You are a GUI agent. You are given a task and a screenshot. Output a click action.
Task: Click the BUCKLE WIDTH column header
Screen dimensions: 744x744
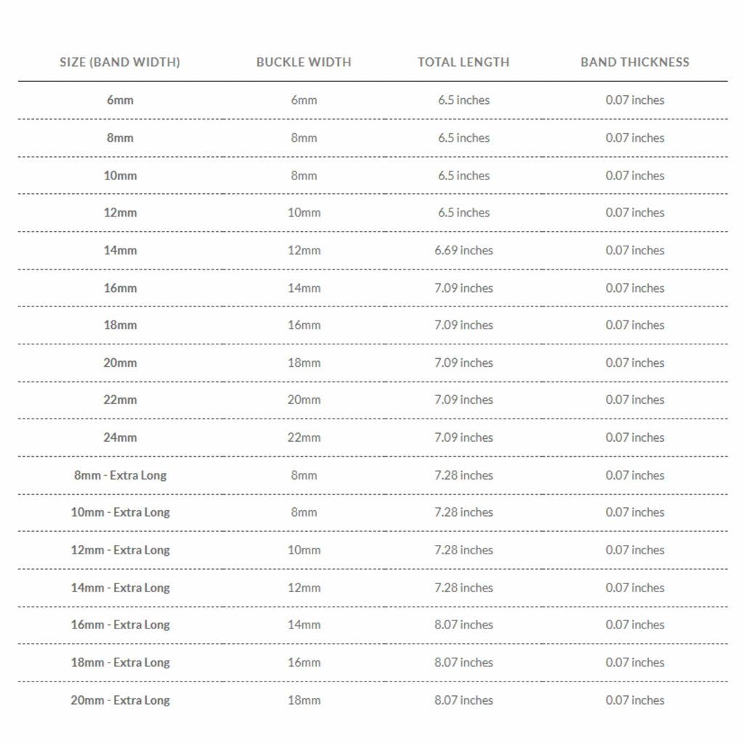pos(304,62)
